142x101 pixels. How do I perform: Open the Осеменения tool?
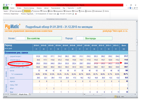(x=36, y=11)
